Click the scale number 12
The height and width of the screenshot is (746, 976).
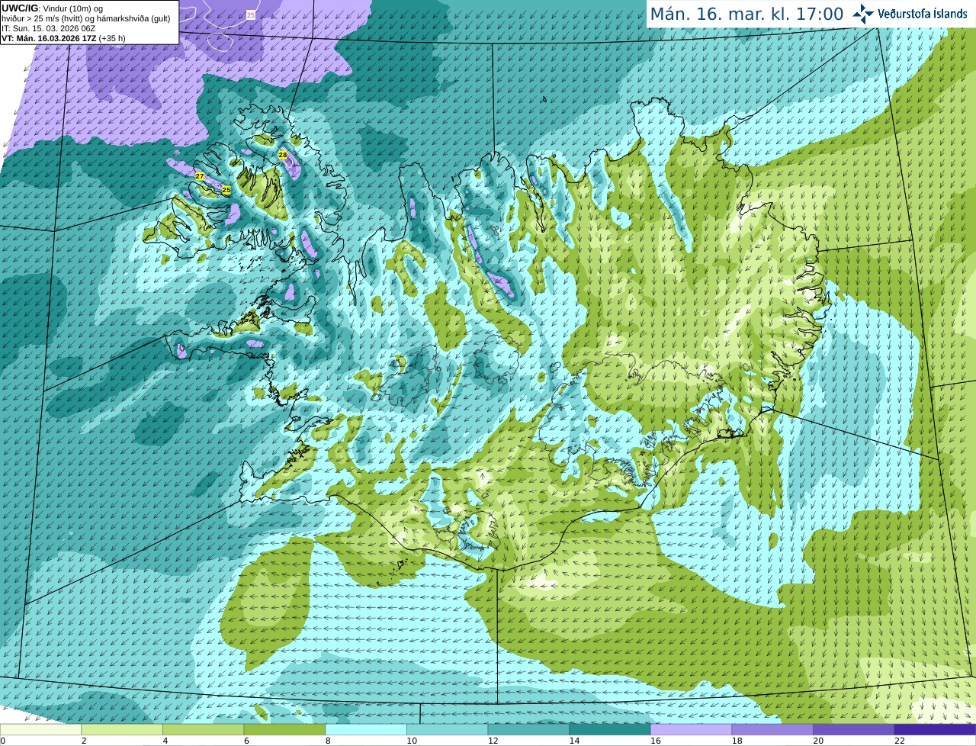[x=493, y=741]
